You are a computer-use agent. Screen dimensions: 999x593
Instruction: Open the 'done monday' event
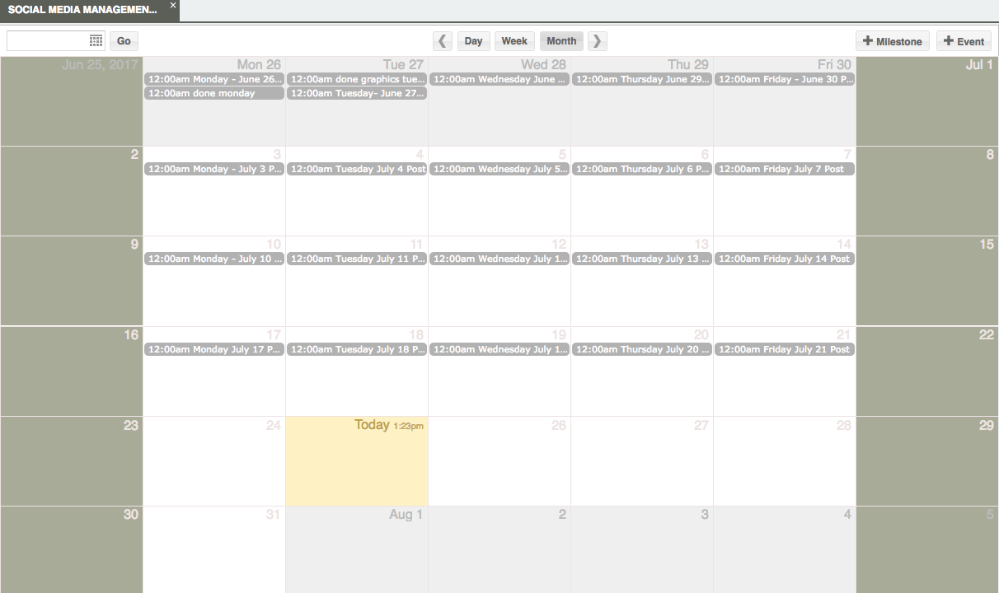(214, 93)
